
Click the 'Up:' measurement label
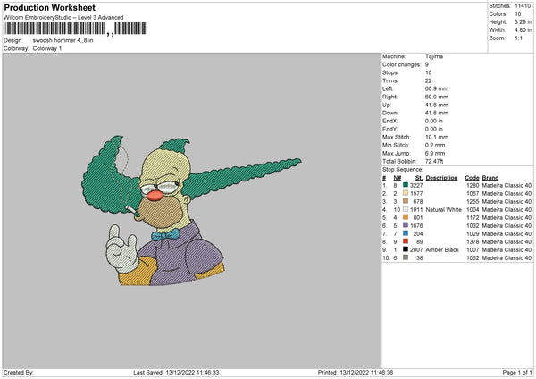click(x=387, y=105)
